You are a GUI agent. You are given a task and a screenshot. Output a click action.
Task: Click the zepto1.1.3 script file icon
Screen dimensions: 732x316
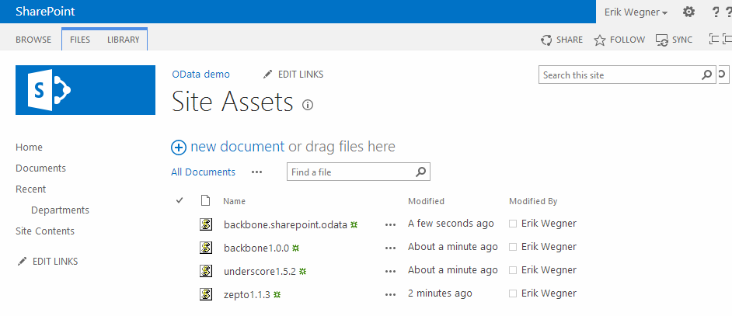(206, 294)
